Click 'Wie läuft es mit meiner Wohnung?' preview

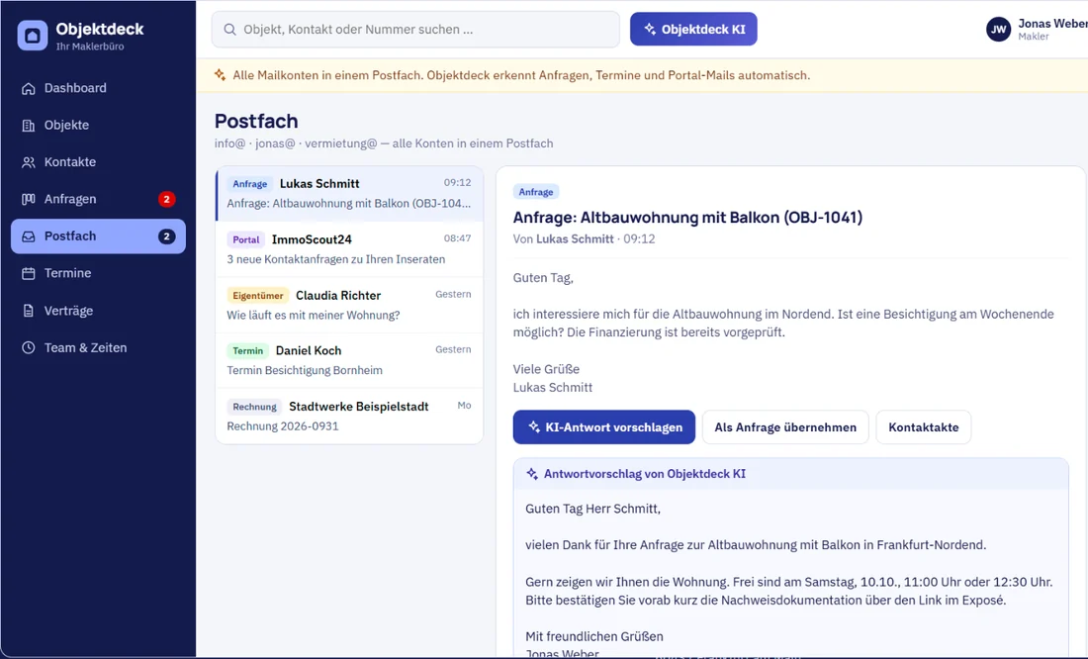pyautogui.click(x=313, y=315)
